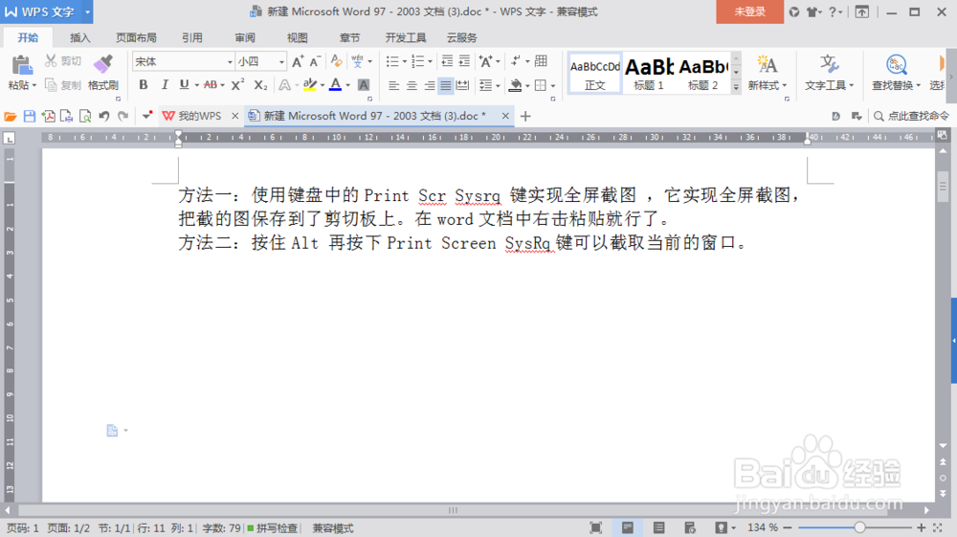
Task: Add new document tab with plus
Action: point(525,116)
